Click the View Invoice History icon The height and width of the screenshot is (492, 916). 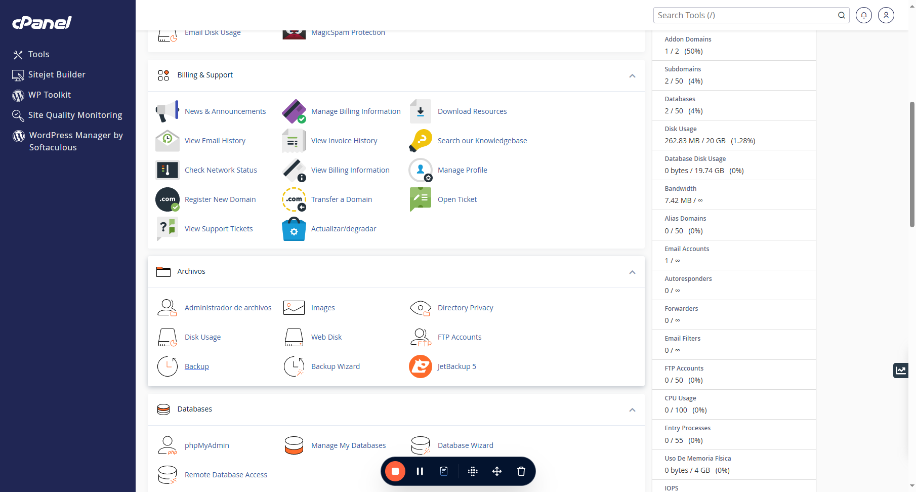[294, 141]
